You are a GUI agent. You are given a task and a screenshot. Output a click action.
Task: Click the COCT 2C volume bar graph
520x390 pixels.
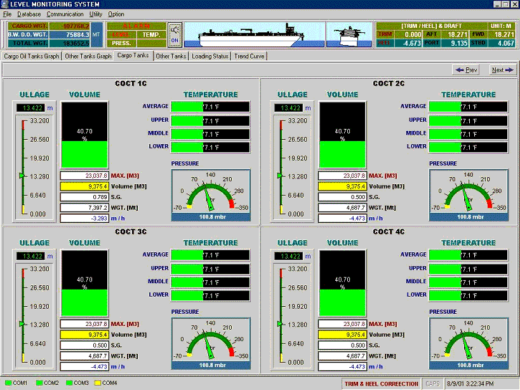click(x=342, y=134)
